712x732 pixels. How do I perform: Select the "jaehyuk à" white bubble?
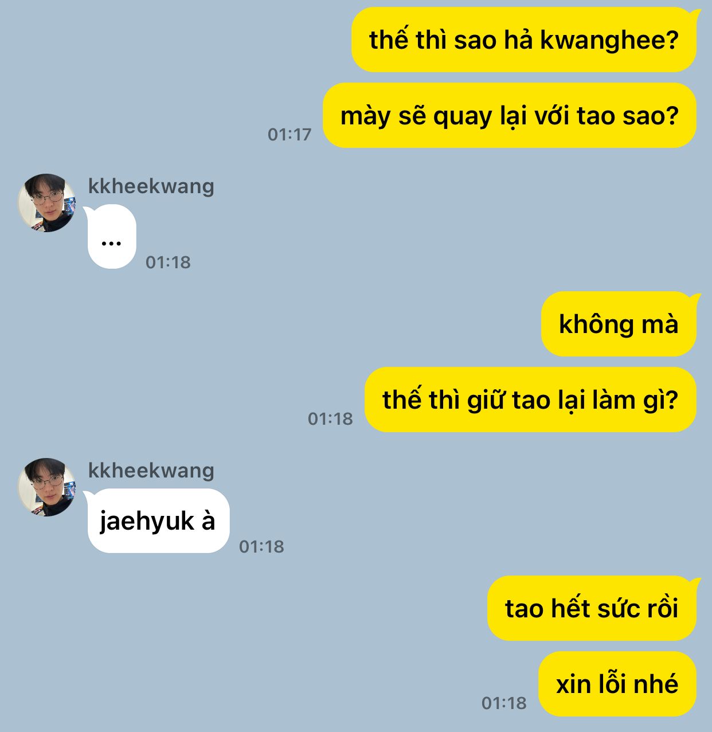158,520
